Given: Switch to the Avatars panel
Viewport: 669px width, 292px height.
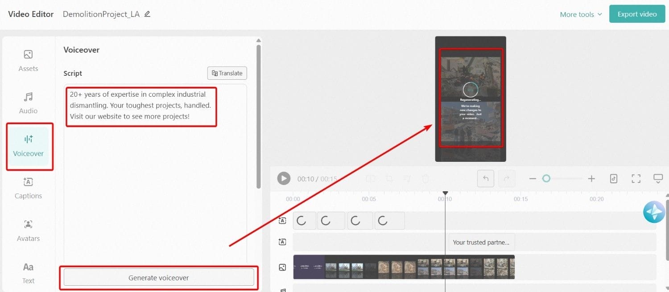Looking at the screenshot, I should click(28, 230).
